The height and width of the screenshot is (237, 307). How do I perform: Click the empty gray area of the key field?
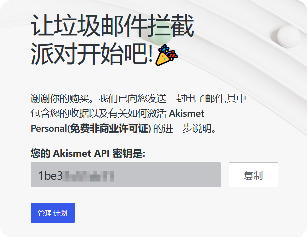[x=167, y=175]
